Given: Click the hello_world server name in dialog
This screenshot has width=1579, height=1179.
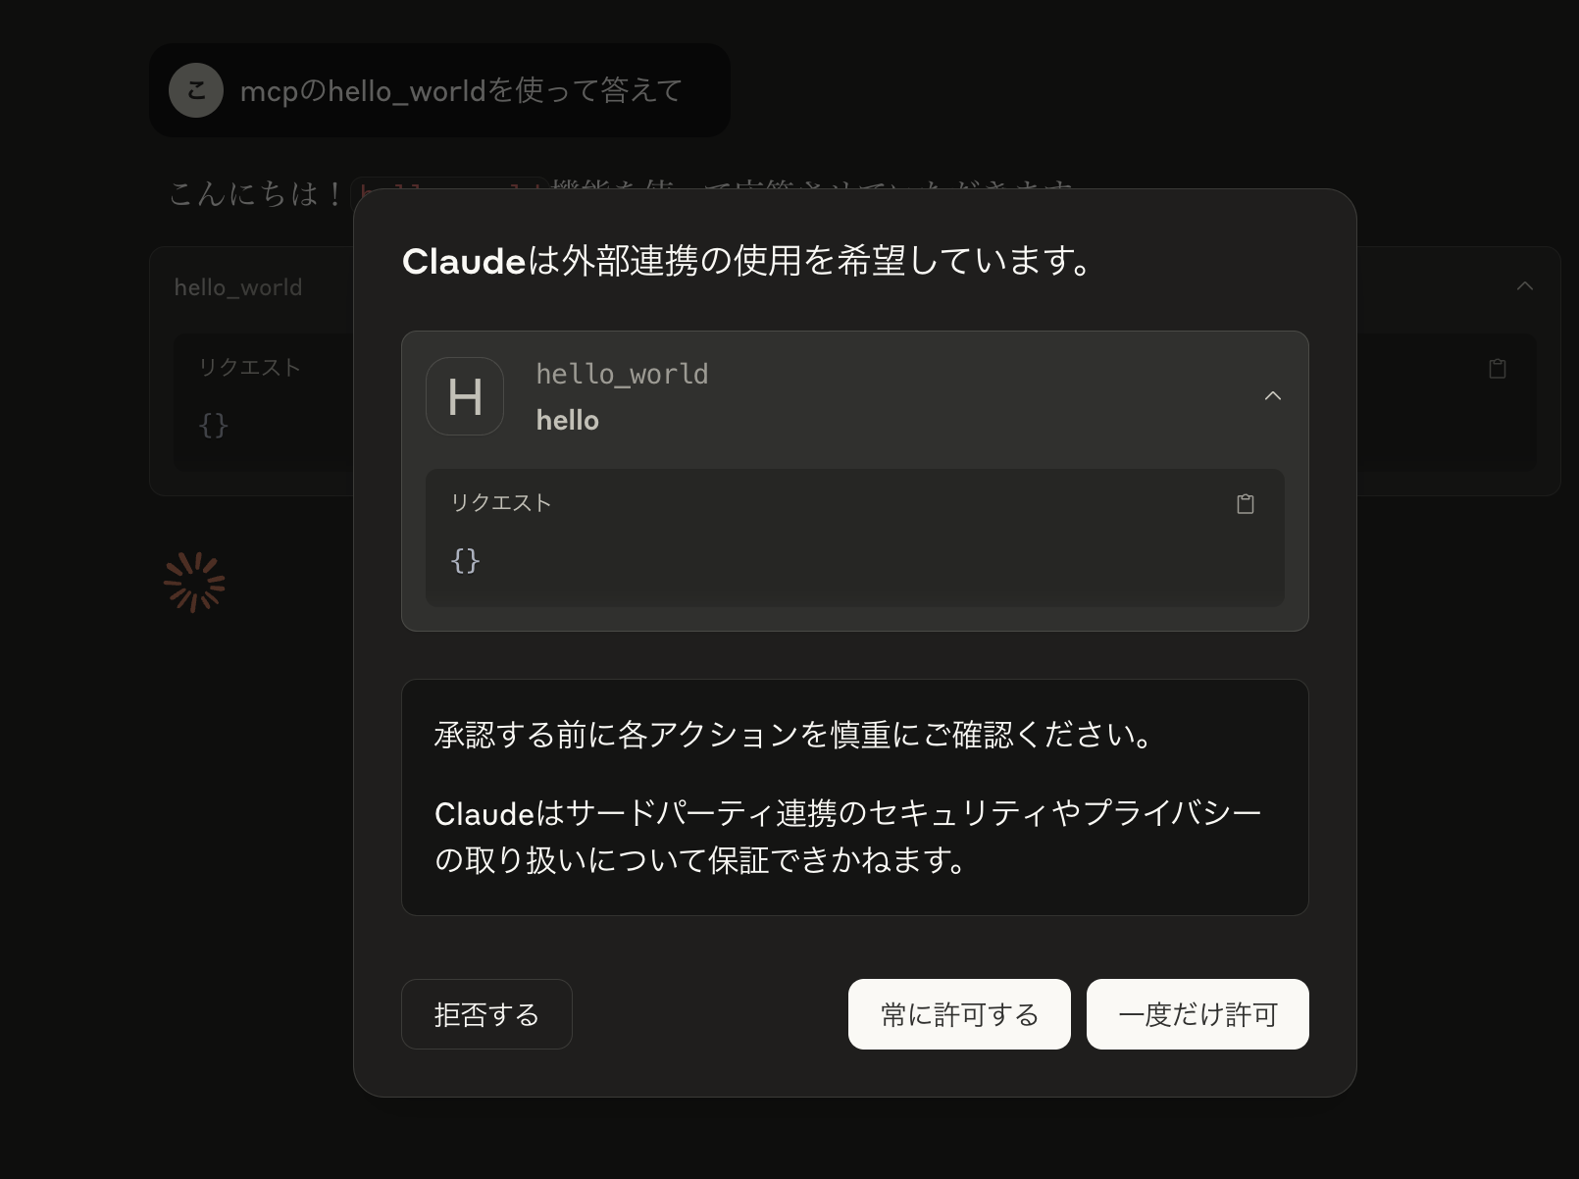Looking at the screenshot, I should [x=622, y=374].
